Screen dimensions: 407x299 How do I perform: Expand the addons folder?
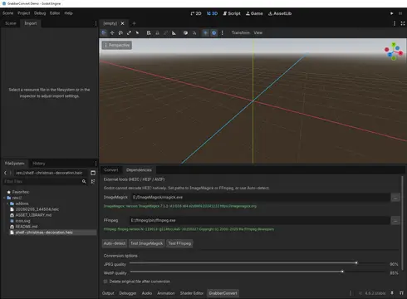click(7, 203)
